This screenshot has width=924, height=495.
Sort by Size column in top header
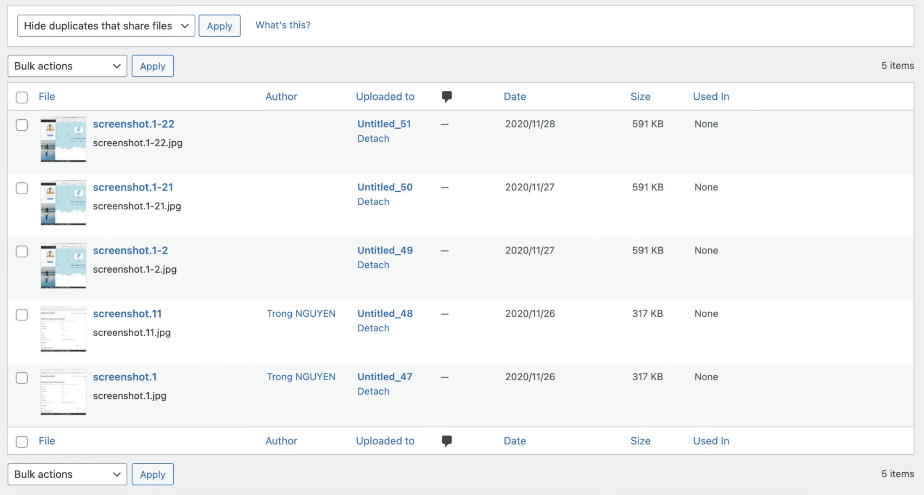pos(640,96)
